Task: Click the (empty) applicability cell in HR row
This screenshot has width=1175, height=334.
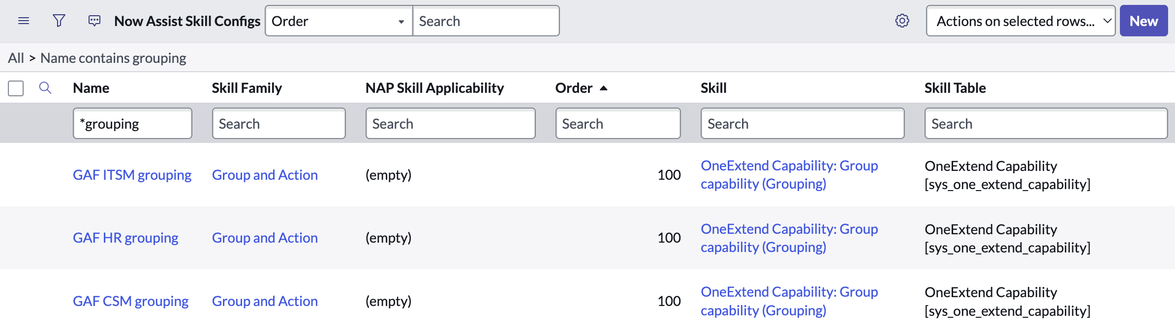Action: pos(388,238)
